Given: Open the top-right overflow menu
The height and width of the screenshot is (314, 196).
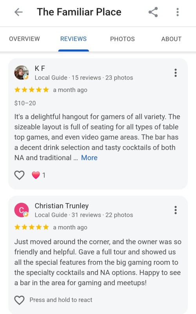Looking at the screenshot, I should click(x=178, y=12).
